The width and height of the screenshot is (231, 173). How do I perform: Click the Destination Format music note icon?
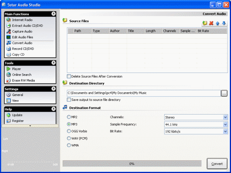coord(65,107)
